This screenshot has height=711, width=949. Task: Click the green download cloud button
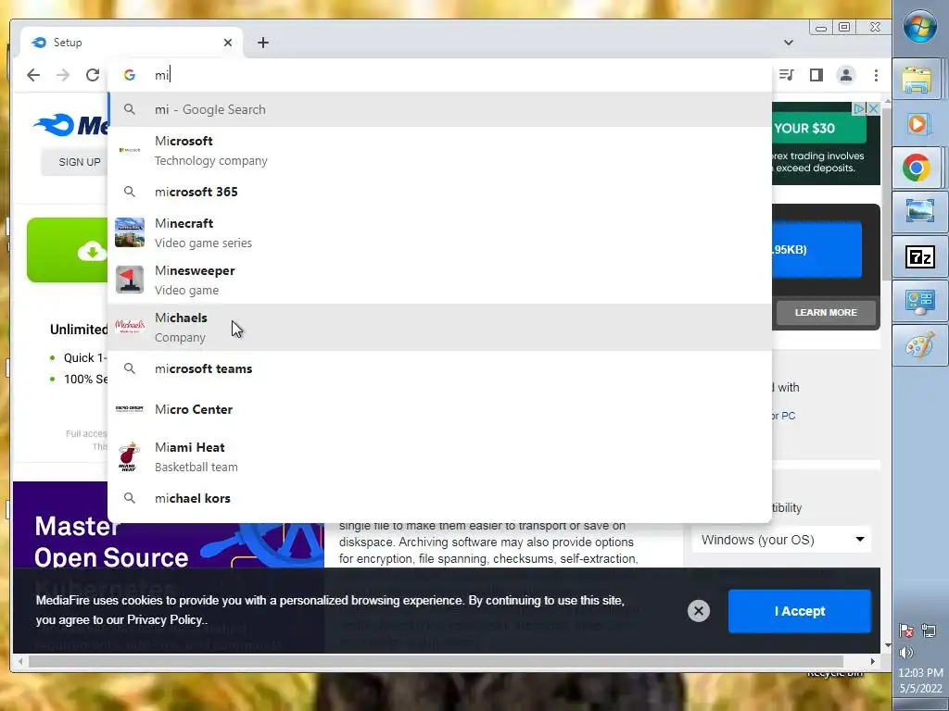(67, 250)
